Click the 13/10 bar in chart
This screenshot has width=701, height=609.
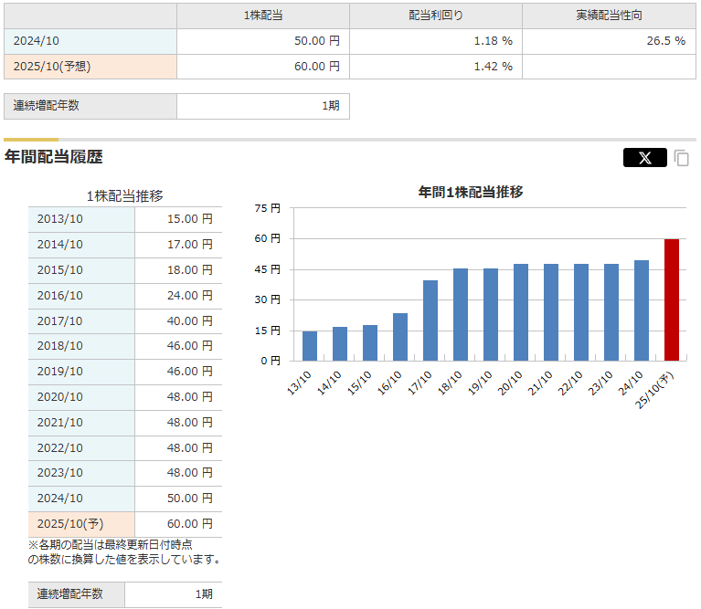coord(310,345)
